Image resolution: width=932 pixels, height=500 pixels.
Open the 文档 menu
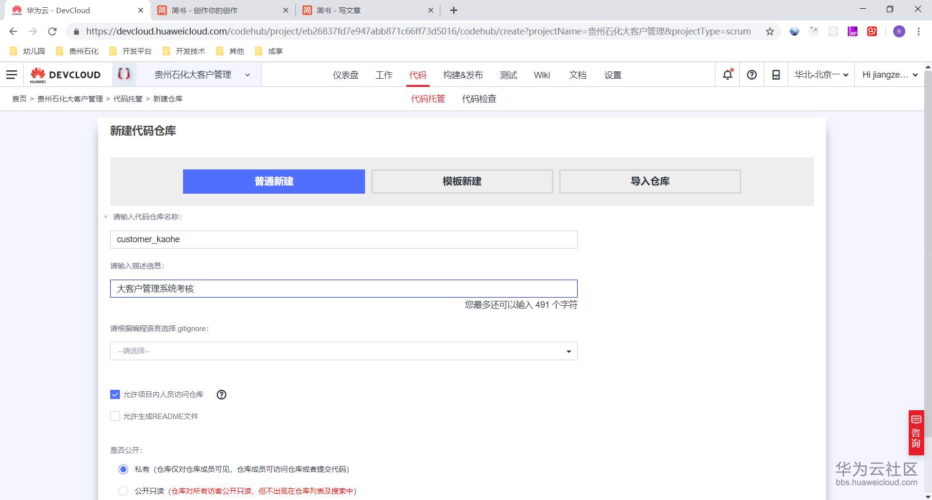(x=578, y=75)
